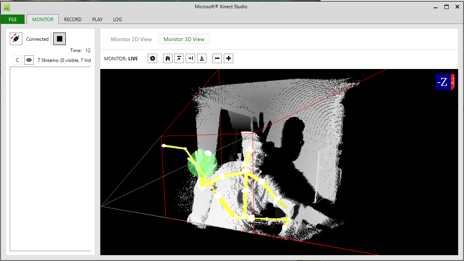Reset camera with Home view icon
This screenshot has height=261, width=464.
pyautogui.click(x=167, y=58)
